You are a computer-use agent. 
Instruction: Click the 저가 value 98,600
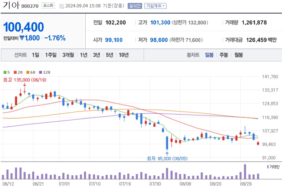[x=159, y=40]
